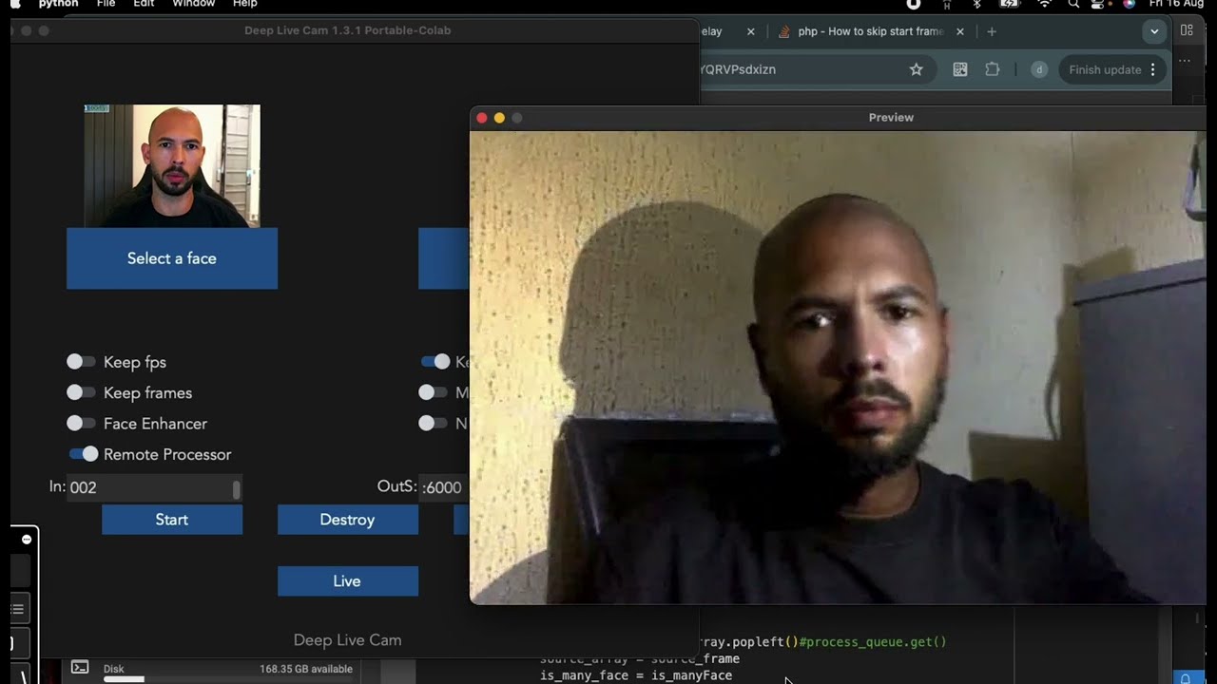Click the source face thumbnail image

[x=172, y=166]
